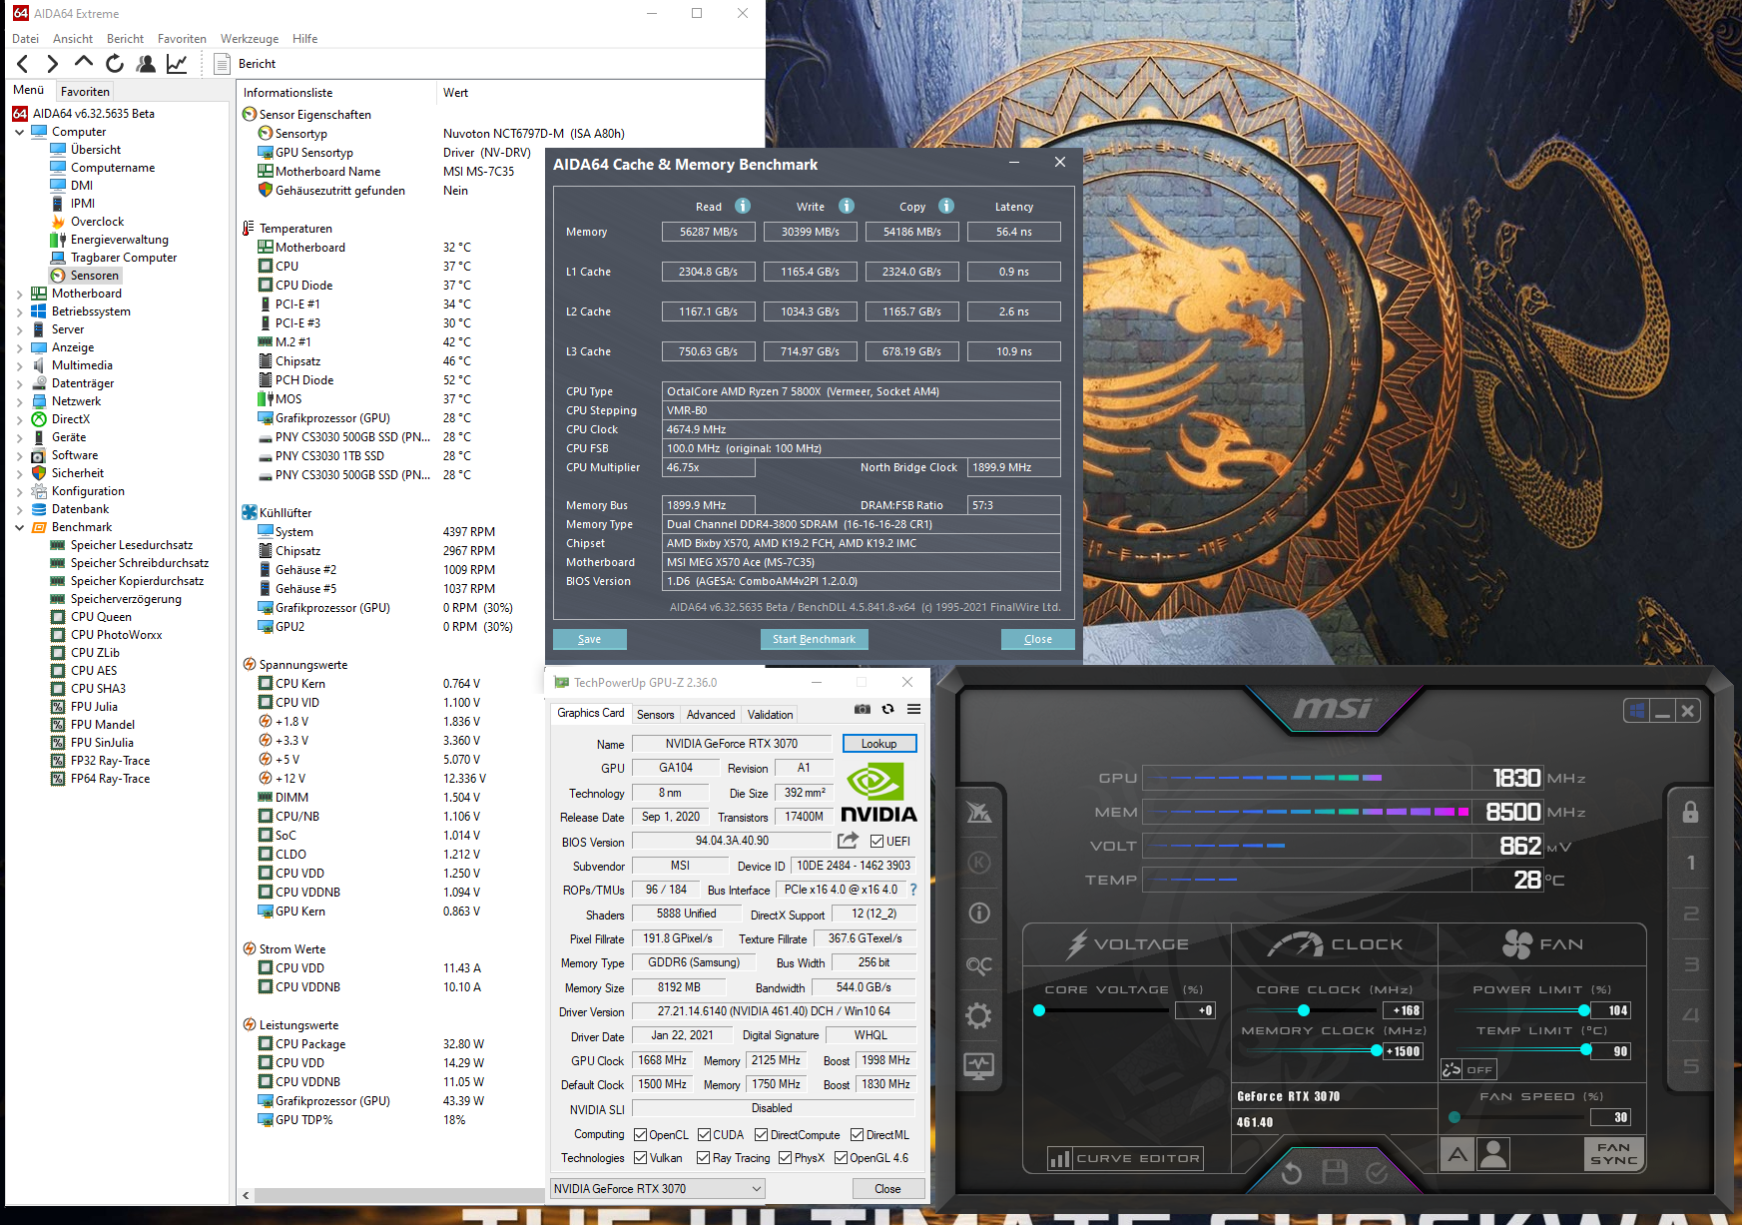
Task: Expand the Netzwerk tree node
Action: click(19, 401)
